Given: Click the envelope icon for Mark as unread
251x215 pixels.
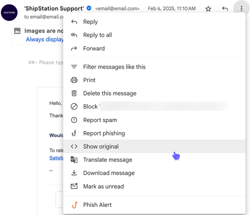Looking at the screenshot, I should (74, 186).
